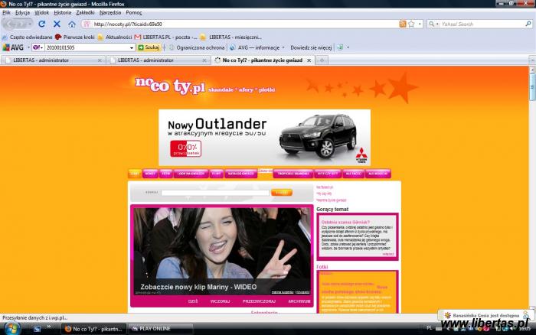The image size is (536, 335).
Task: Open the address bar history dropdown arrow
Action: point(420,24)
